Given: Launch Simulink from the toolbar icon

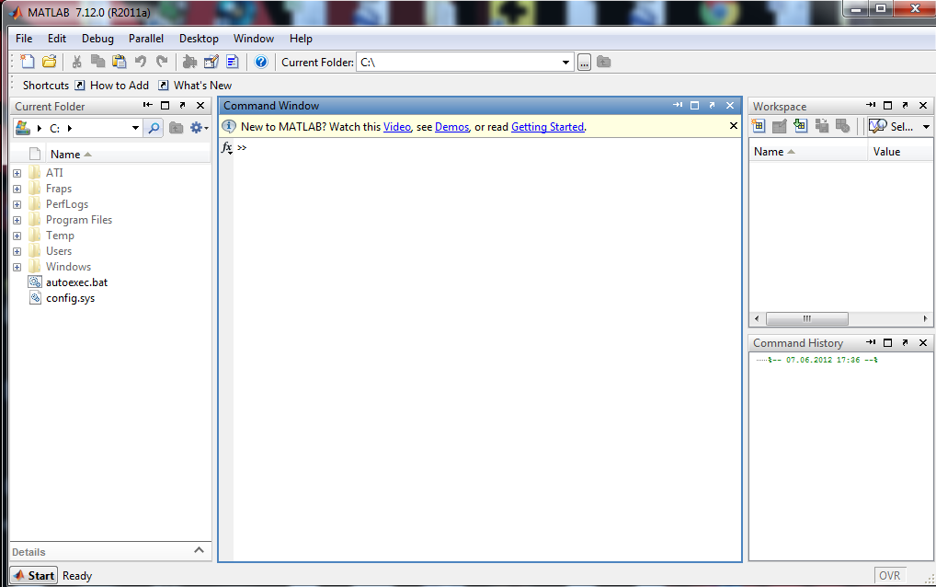Looking at the screenshot, I should tap(189, 62).
